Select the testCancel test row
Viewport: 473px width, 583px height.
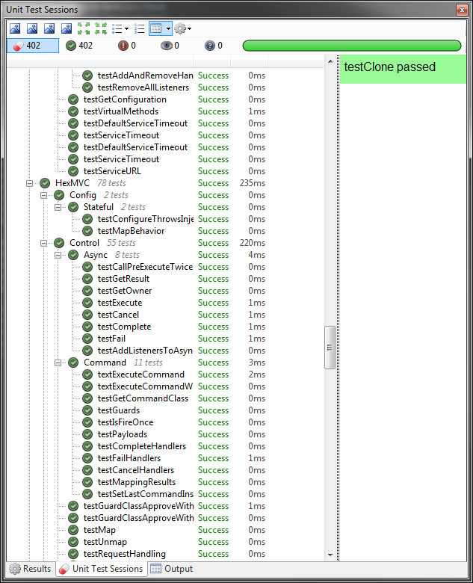point(118,315)
